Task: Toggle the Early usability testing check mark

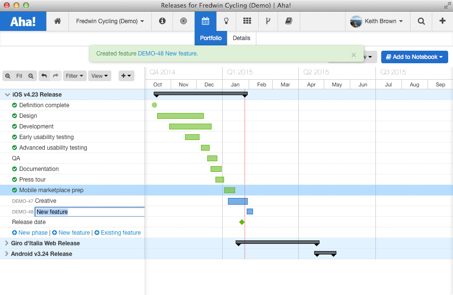Action: (14, 137)
